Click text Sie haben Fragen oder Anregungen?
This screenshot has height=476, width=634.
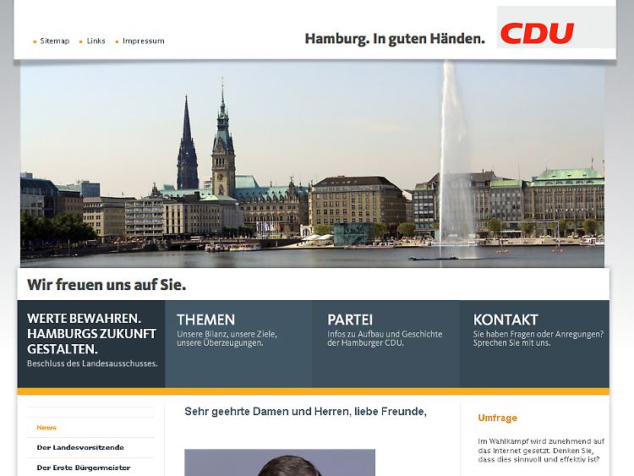(x=538, y=334)
